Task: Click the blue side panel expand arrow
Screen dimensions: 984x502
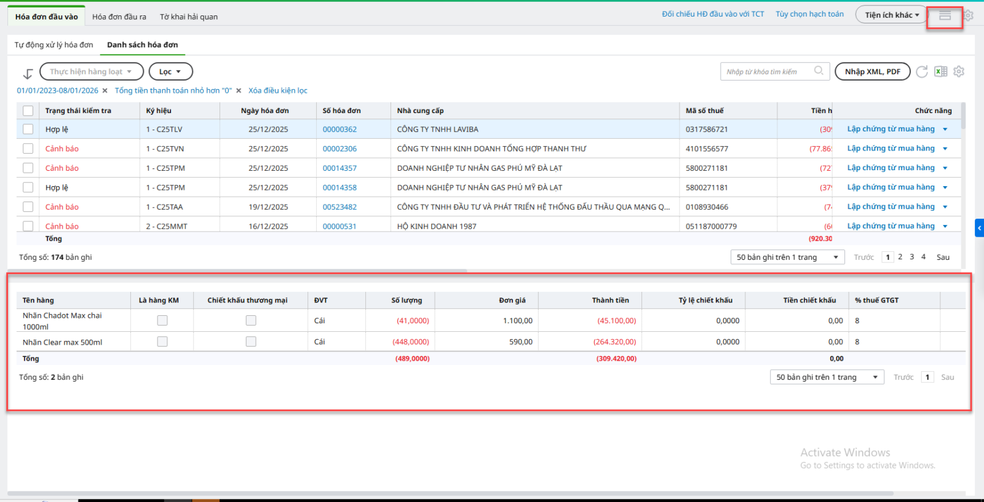Action: pos(979,228)
